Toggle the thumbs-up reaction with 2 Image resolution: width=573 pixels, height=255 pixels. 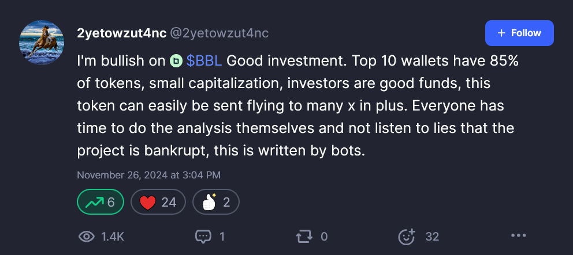(x=216, y=202)
